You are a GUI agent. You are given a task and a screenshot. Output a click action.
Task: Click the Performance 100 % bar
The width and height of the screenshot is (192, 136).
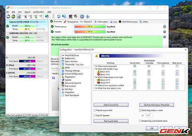click(90, 27)
